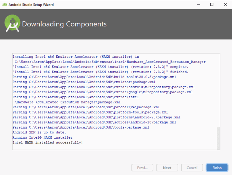
Task: Click the Previ... button
Action: tap(142, 168)
